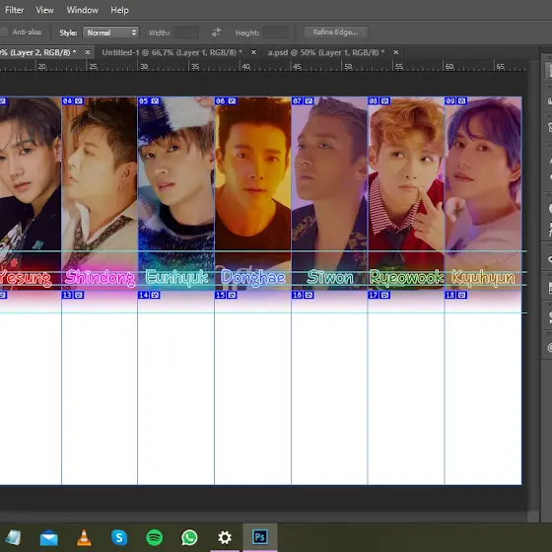552x552 pixels.
Task: Select the slice 16 number badge
Action: [x=298, y=295]
